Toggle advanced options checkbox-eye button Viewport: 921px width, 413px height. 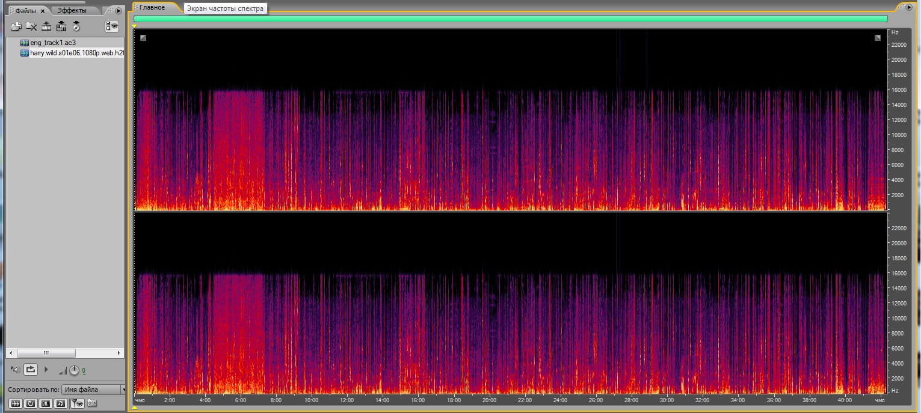pos(112,26)
